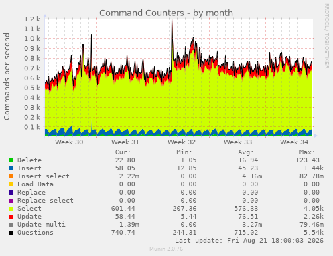The height and width of the screenshot is (256, 333).
Task: Click the '0.1 k' y-axis value
Action: (32, 127)
